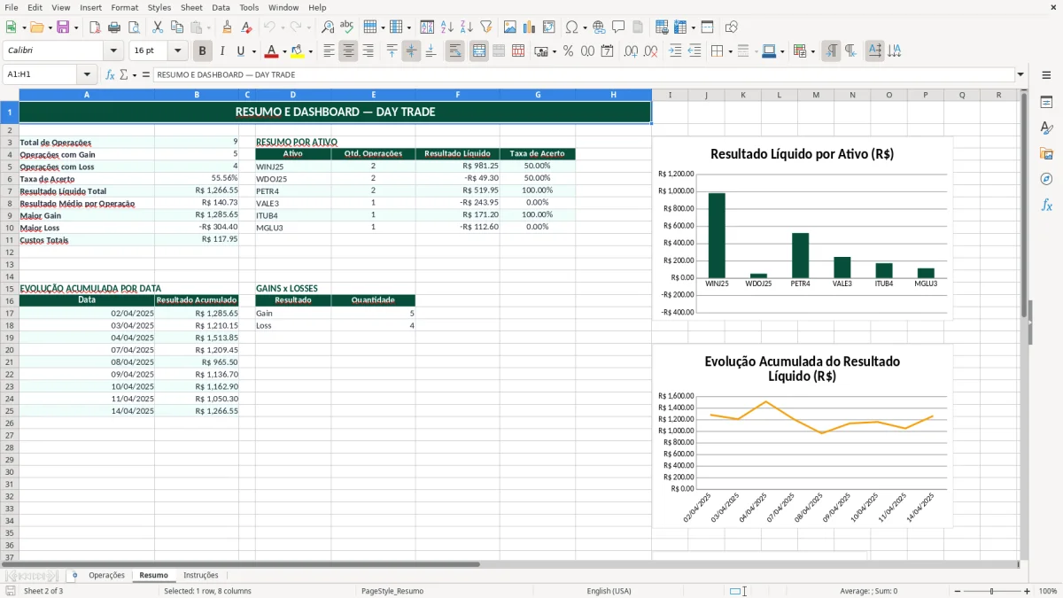Clear direct formatting
This screenshot has height=598, width=1063.
pyautogui.click(x=246, y=27)
